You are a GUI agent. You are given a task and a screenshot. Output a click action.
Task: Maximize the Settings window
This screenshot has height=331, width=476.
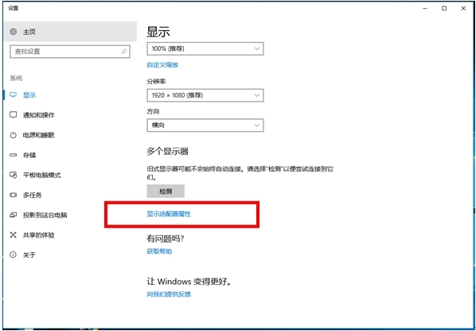click(444, 8)
